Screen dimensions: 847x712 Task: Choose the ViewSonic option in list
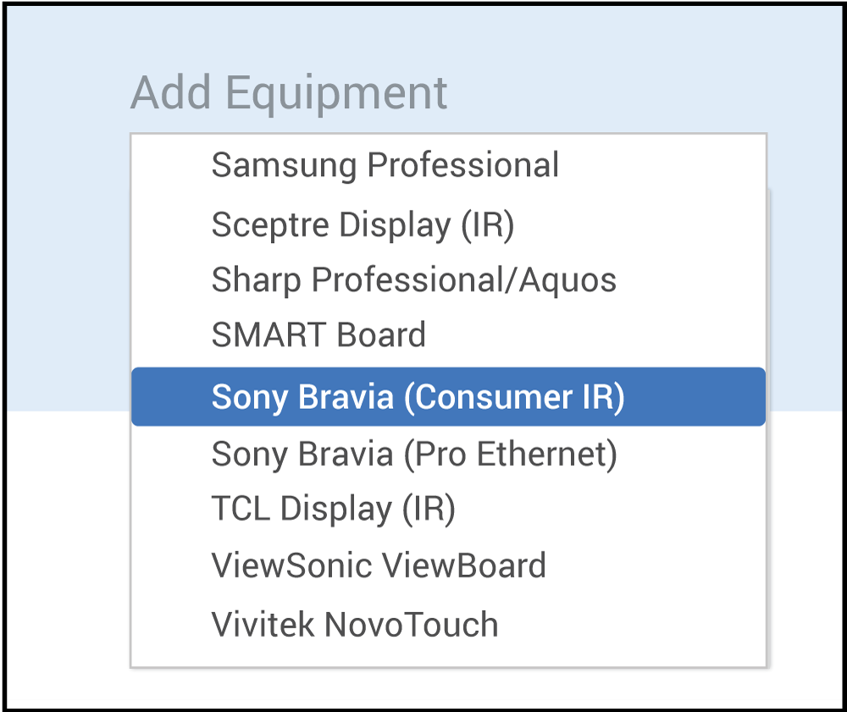coord(379,566)
